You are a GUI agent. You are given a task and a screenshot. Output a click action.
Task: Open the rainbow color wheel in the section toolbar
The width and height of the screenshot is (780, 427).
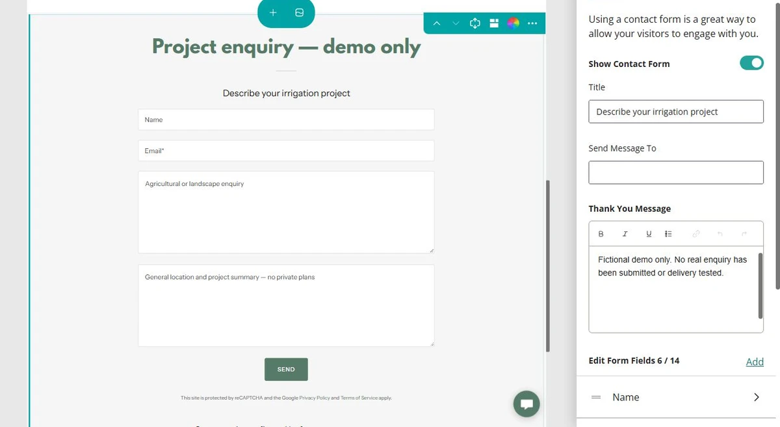(x=513, y=23)
